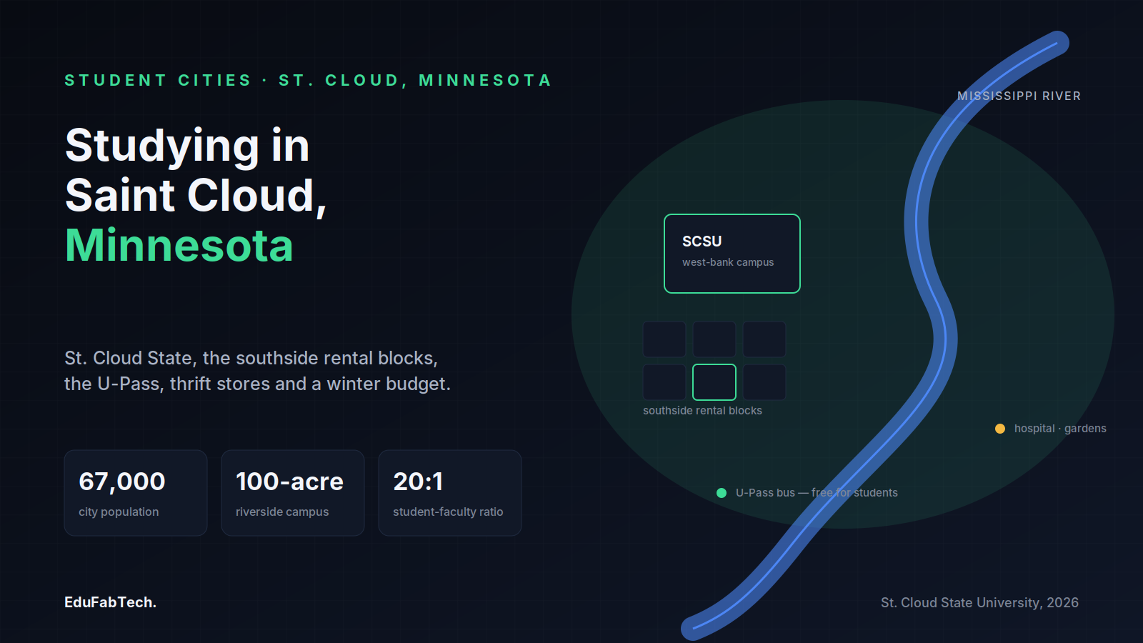This screenshot has width=1143, height=643.
Task: Click the 'southside rental blocks' caption
Action: (702, 411)
